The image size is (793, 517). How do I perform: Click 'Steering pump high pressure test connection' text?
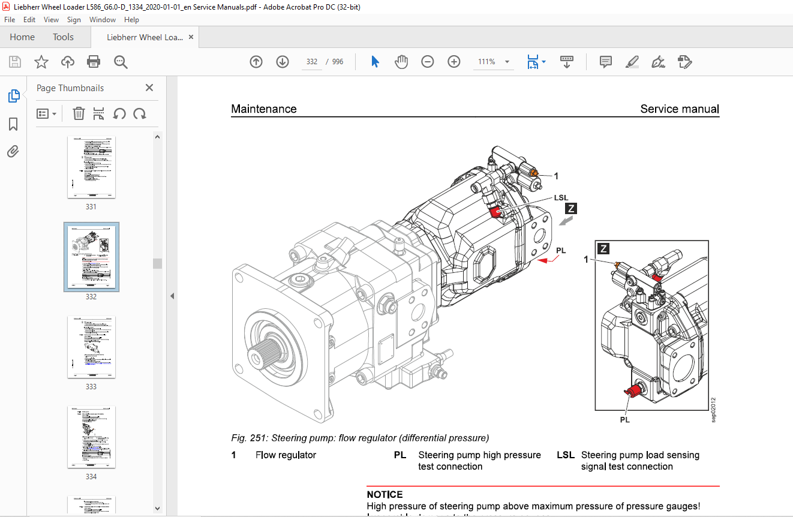(x=480, y=461)
